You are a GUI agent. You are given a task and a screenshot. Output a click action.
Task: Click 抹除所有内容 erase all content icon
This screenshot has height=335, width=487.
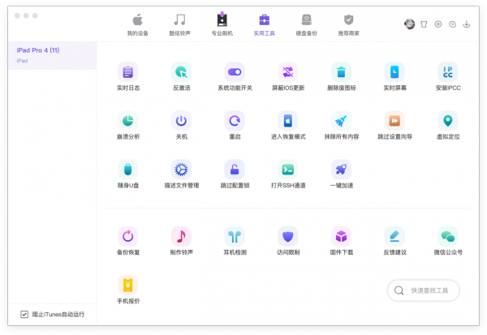(342, 121)
